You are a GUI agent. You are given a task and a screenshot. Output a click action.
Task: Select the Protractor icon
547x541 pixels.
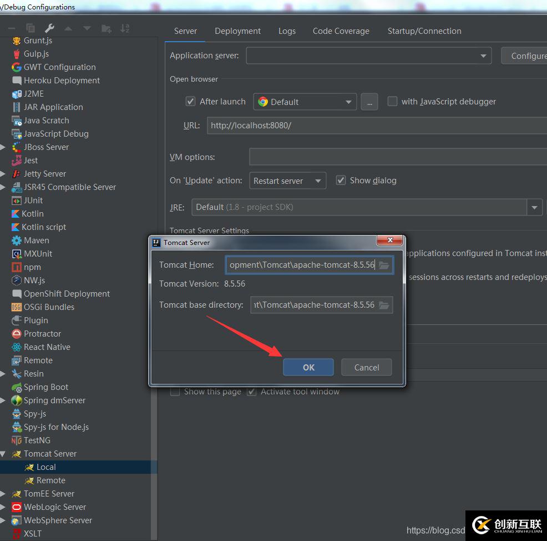pyautogui.click(x=17, y=334)
